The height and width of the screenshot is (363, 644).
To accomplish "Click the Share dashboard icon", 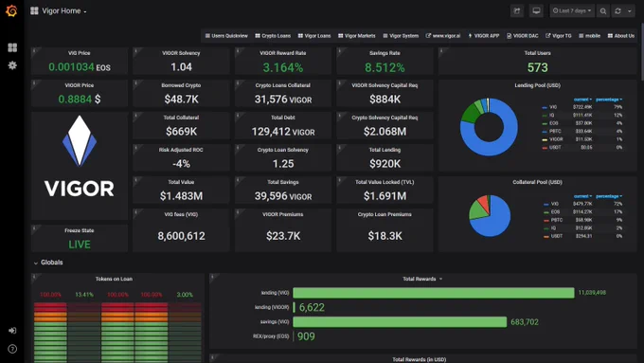I will pos(517,11).
